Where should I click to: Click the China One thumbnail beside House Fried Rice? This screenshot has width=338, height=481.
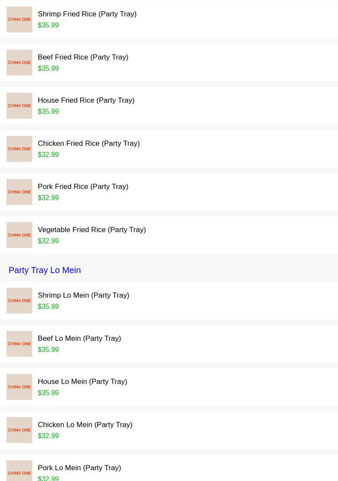19,106
